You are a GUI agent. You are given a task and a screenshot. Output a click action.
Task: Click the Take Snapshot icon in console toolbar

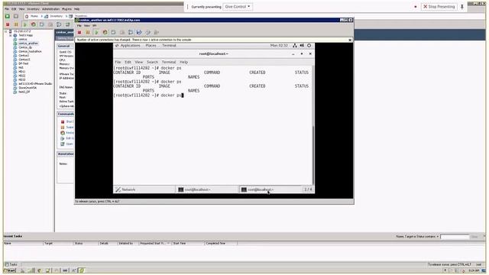(113, 32)
